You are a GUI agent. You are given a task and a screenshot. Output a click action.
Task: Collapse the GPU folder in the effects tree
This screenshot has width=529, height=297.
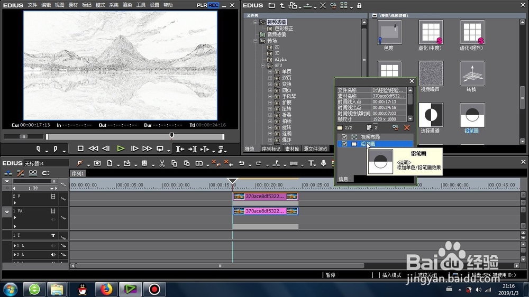click(263, 66)
